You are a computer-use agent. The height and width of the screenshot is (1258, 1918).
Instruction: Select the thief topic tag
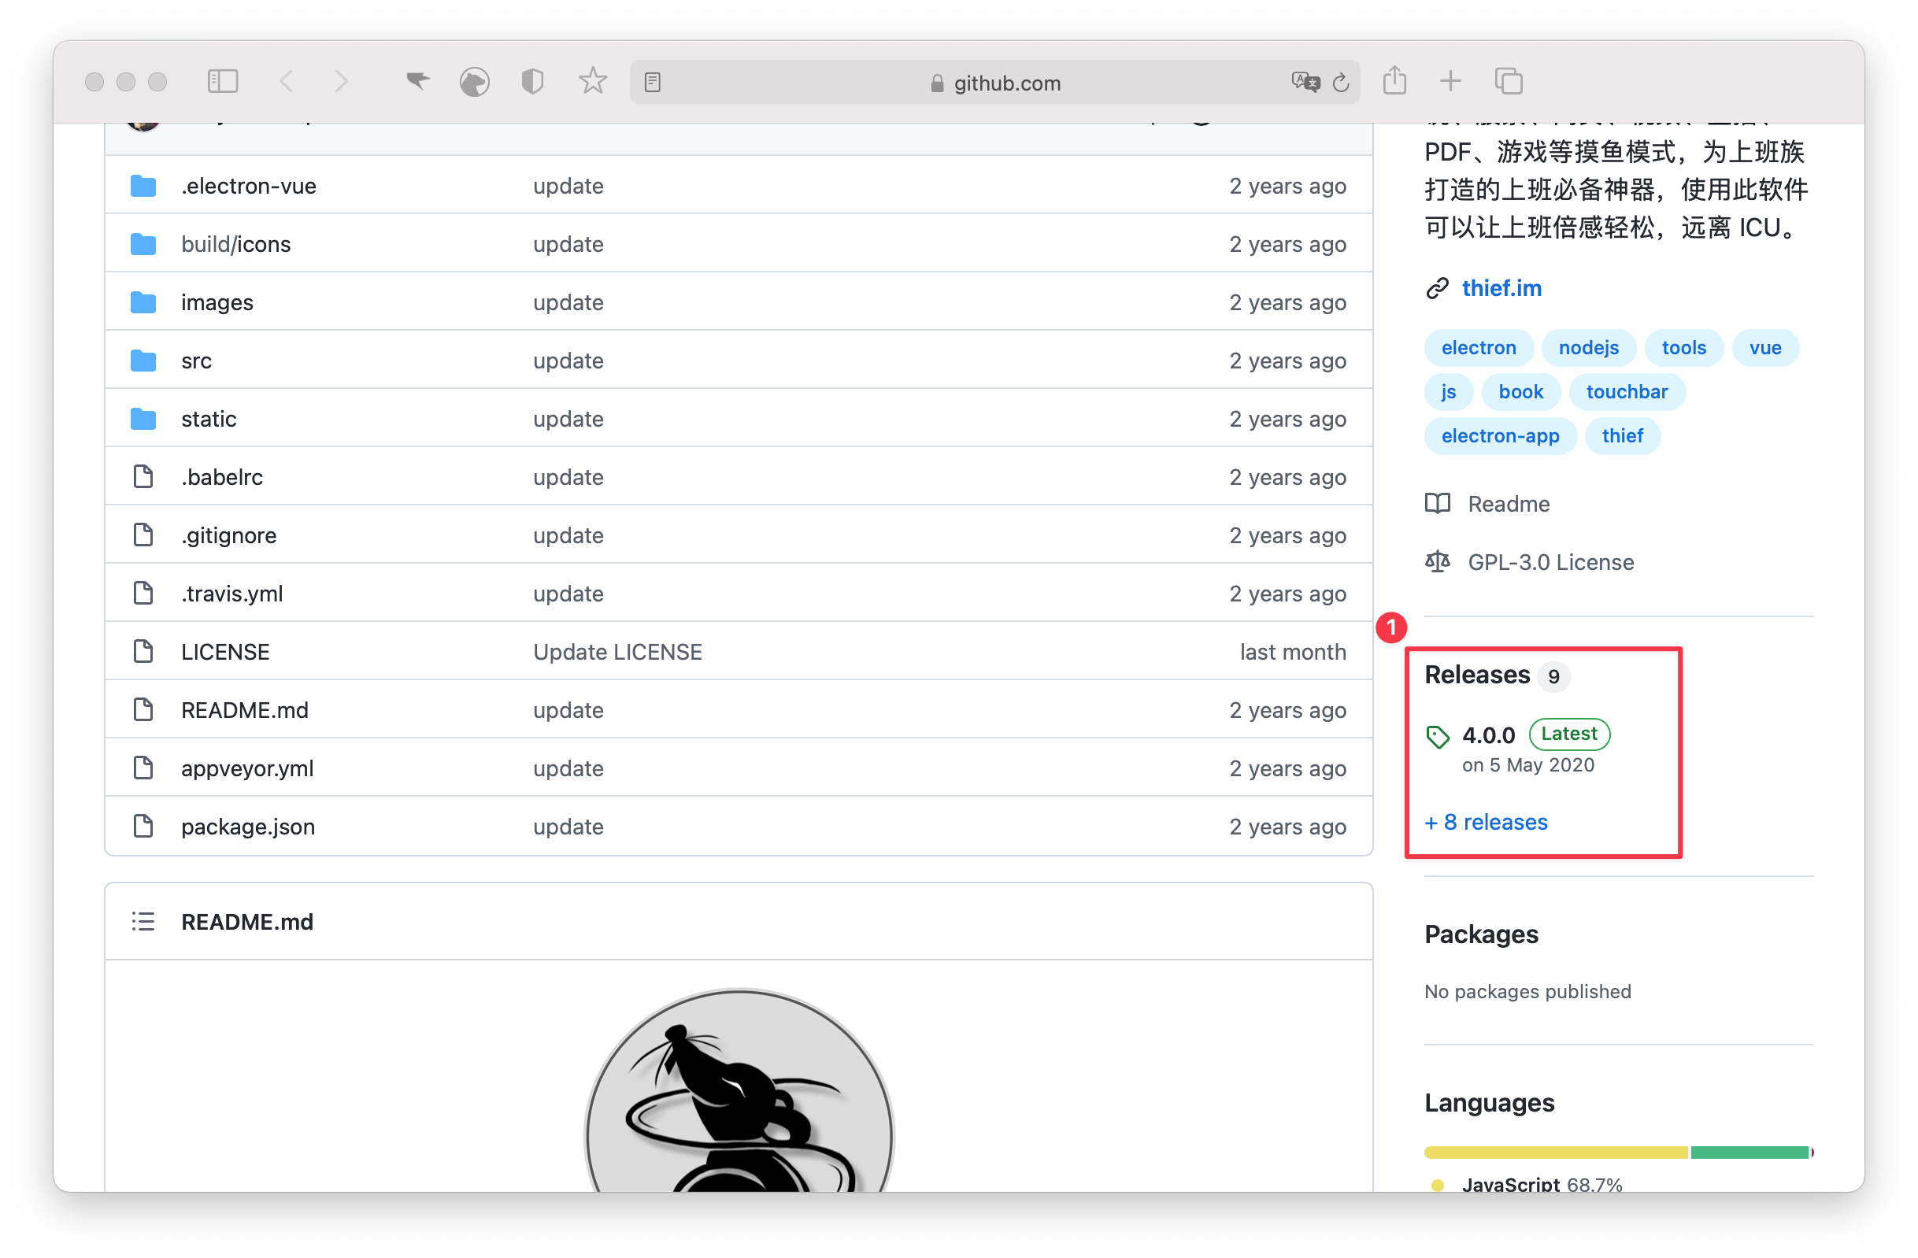(x=1622, y=436)
